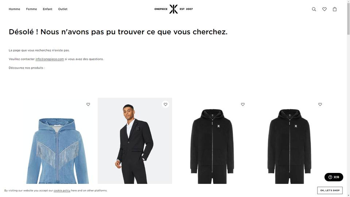Open the shopping bag icon
This screenshot has height=197, width=350.
(x=335, y=9)
